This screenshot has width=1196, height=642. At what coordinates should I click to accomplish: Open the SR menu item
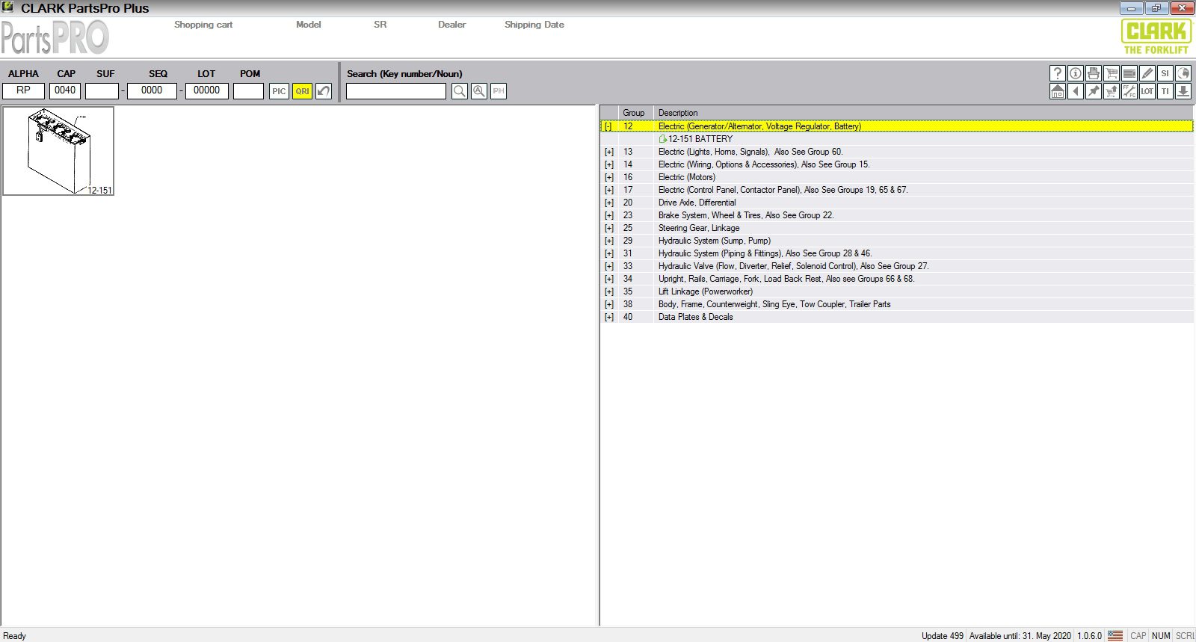[380, 25]
